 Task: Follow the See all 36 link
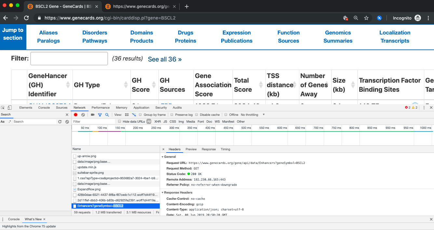(165, 59)
